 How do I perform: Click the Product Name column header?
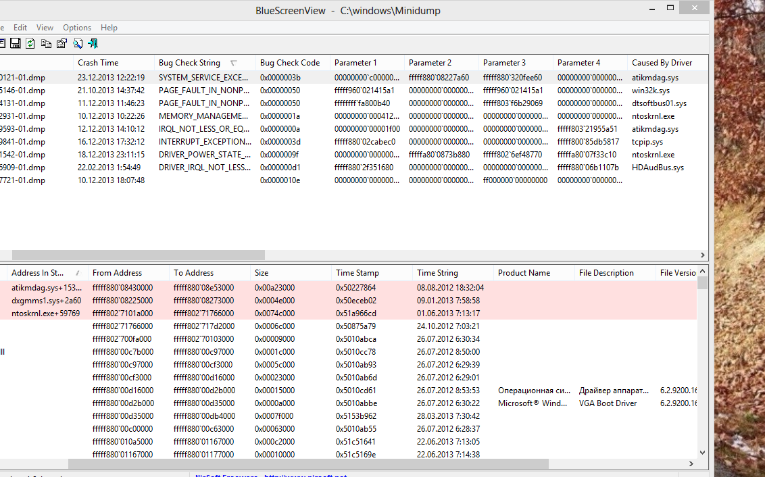pyautogui.click(x=534, y=273)
